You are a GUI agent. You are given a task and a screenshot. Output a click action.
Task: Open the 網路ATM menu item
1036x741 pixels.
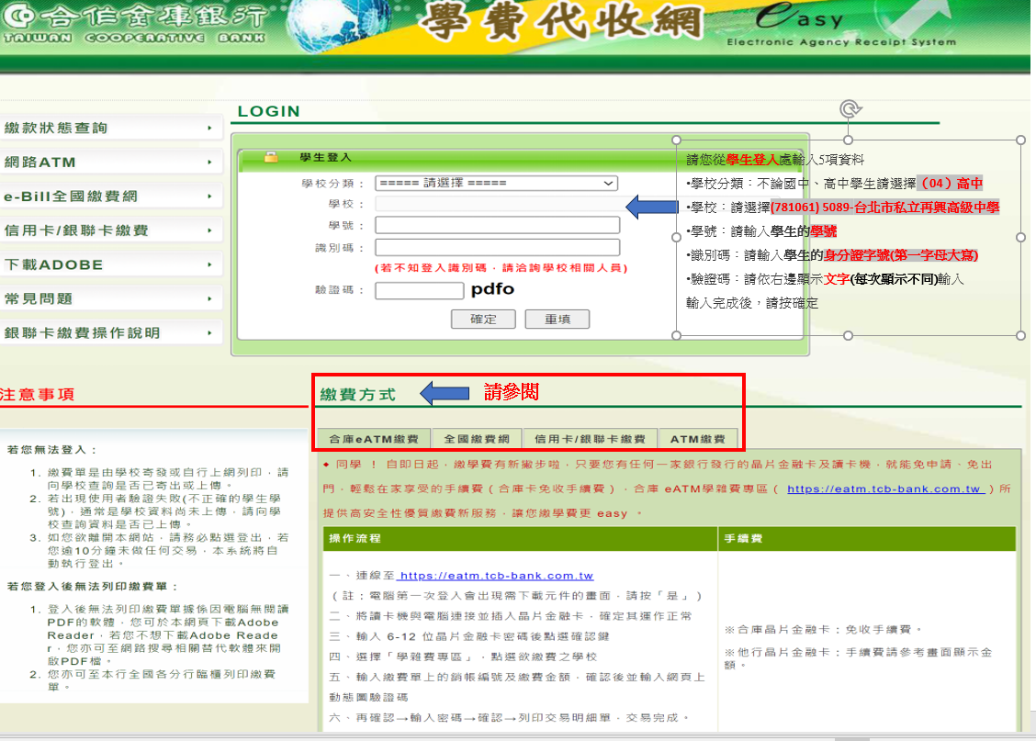coord(109,163)
